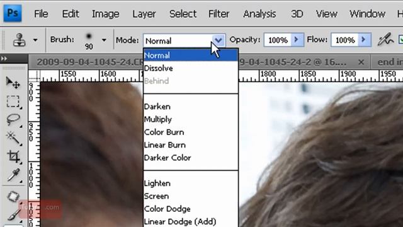
Task: Choose Normal in the blend mode list
Action: pos(191,55)
